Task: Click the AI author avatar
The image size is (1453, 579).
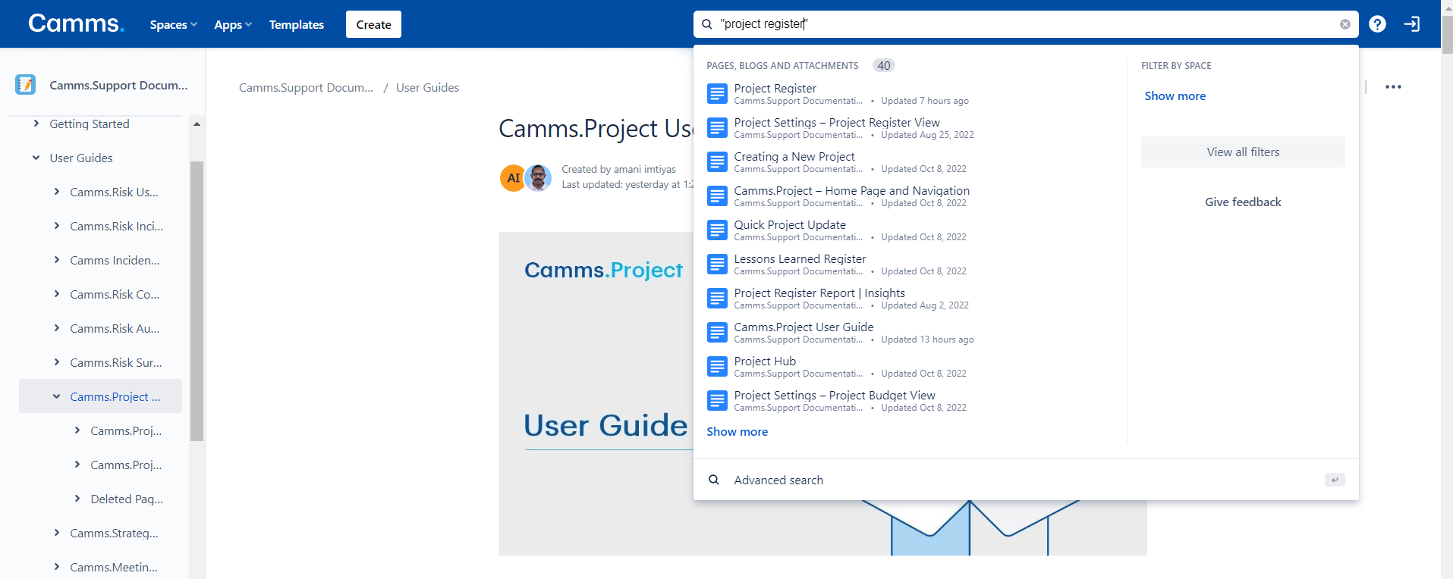Action: (513, 178)
